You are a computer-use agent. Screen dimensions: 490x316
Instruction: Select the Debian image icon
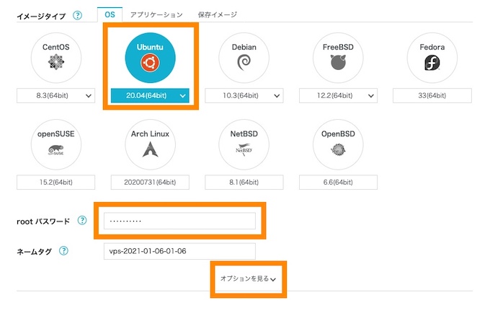coord(244,58)
